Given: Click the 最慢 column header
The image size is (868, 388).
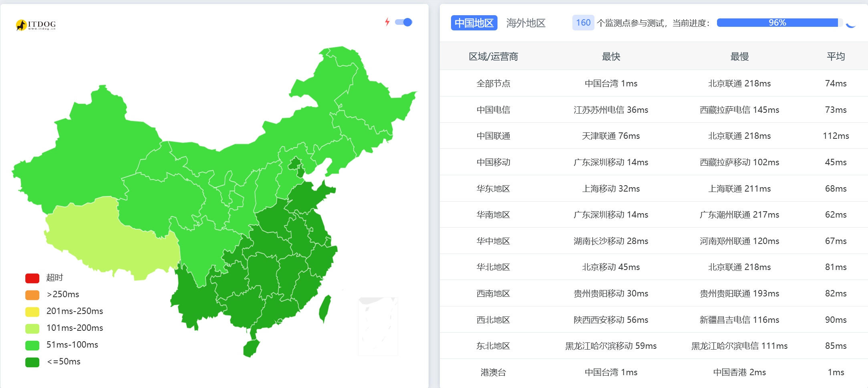Looking at the screenshot, I should click(739, 56).
